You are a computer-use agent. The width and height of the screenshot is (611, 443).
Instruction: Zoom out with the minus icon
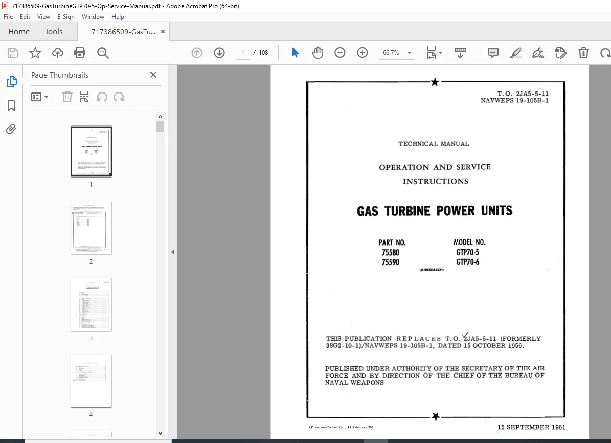point(340,53)
